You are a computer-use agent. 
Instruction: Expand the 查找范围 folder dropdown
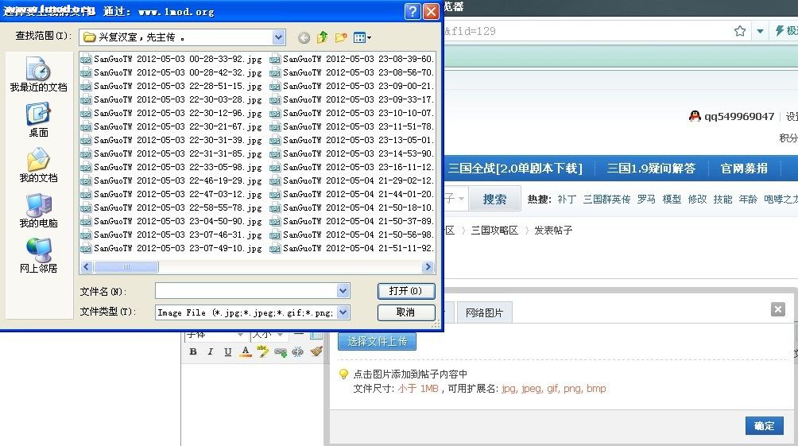[x=278, y=37]
